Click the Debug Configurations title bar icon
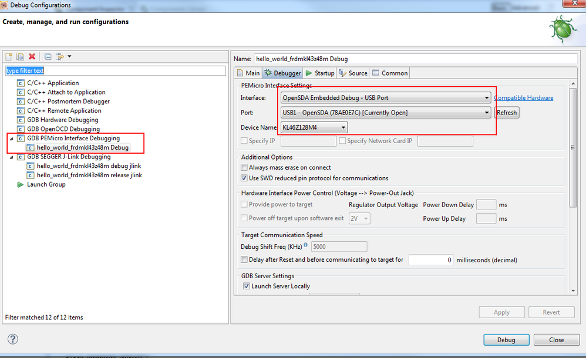The height and width of the screenshot is (358, 586). pyautogui.click(x=4, y=5)
